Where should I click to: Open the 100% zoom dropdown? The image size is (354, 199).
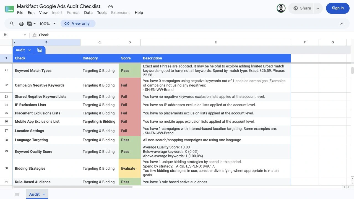coord(48,24)
